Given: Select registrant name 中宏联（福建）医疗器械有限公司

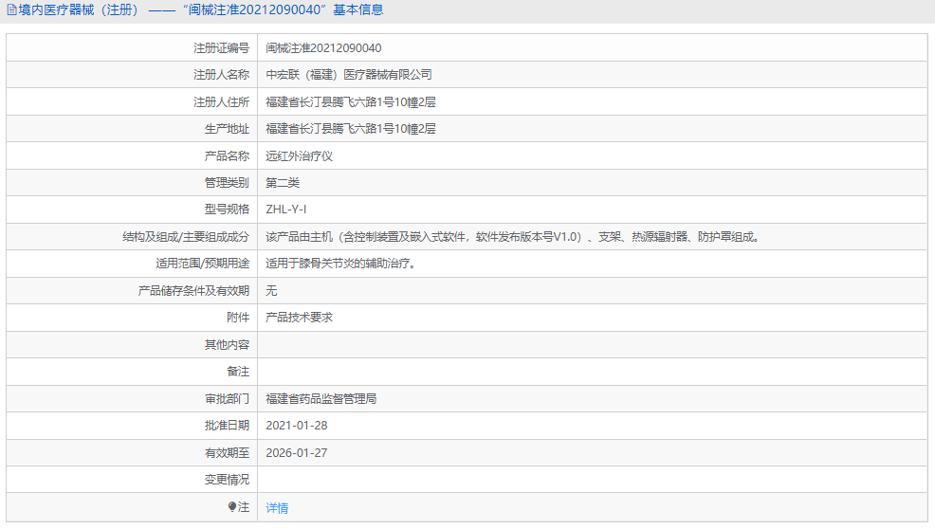Looking at the screenshot, I should pyautogui.click(x=349, y=75).
